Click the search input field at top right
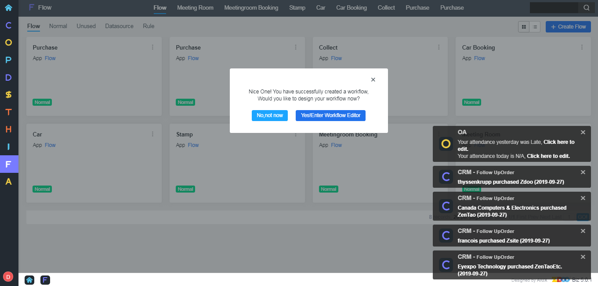The height and width of the screenshot is (286, 598). click(x=554, y=7)
